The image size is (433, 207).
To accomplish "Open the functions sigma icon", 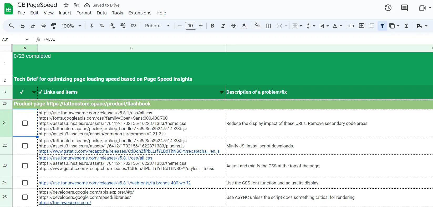I will pos(406,26).
